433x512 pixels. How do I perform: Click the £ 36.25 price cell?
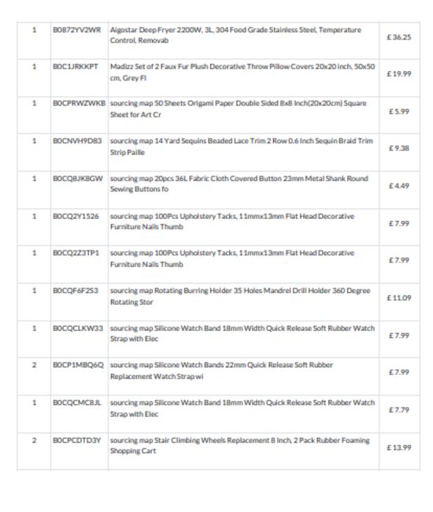coord(398,37)
